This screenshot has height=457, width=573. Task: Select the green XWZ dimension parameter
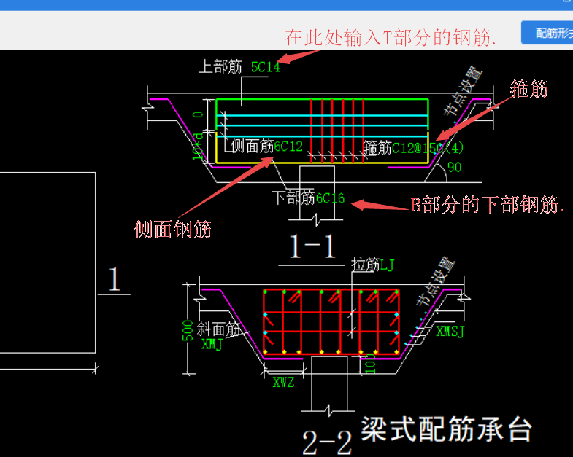click(283, 382)
